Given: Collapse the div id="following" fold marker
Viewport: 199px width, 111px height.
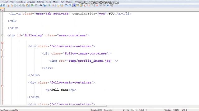Looking at the screenshot, I should coord(2,35).
